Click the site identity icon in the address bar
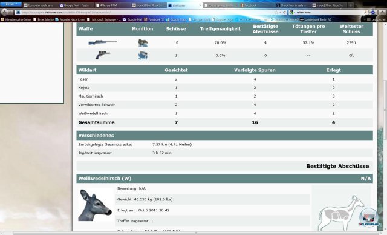The width and height of the screenshot is (387, 235). click(18, 12)
